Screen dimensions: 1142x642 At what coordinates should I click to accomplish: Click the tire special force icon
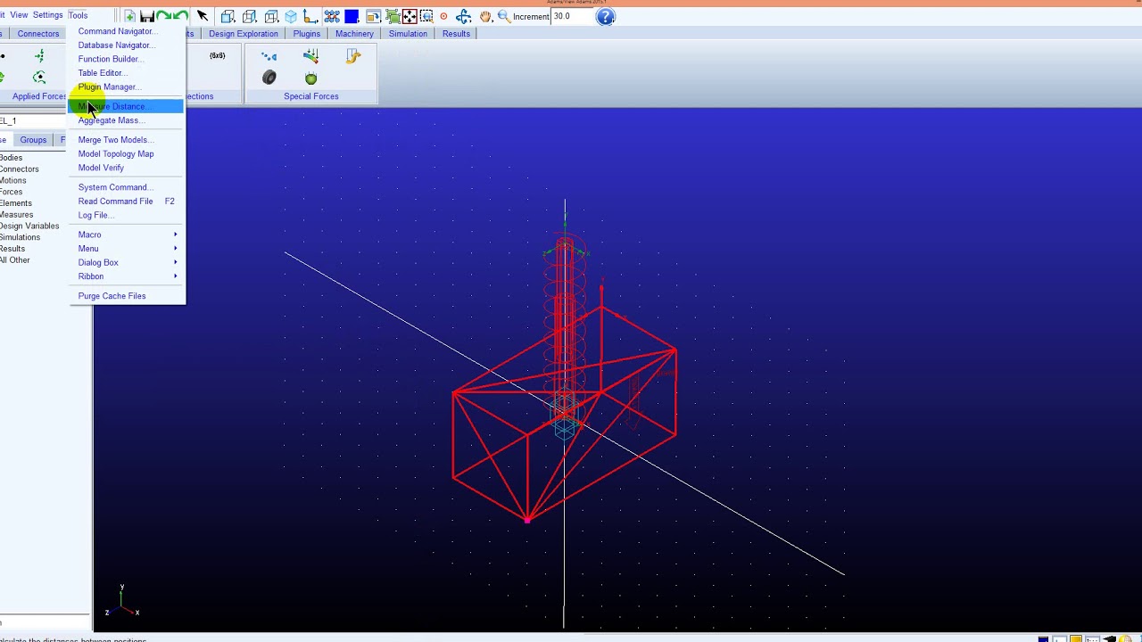click(269, 78)
